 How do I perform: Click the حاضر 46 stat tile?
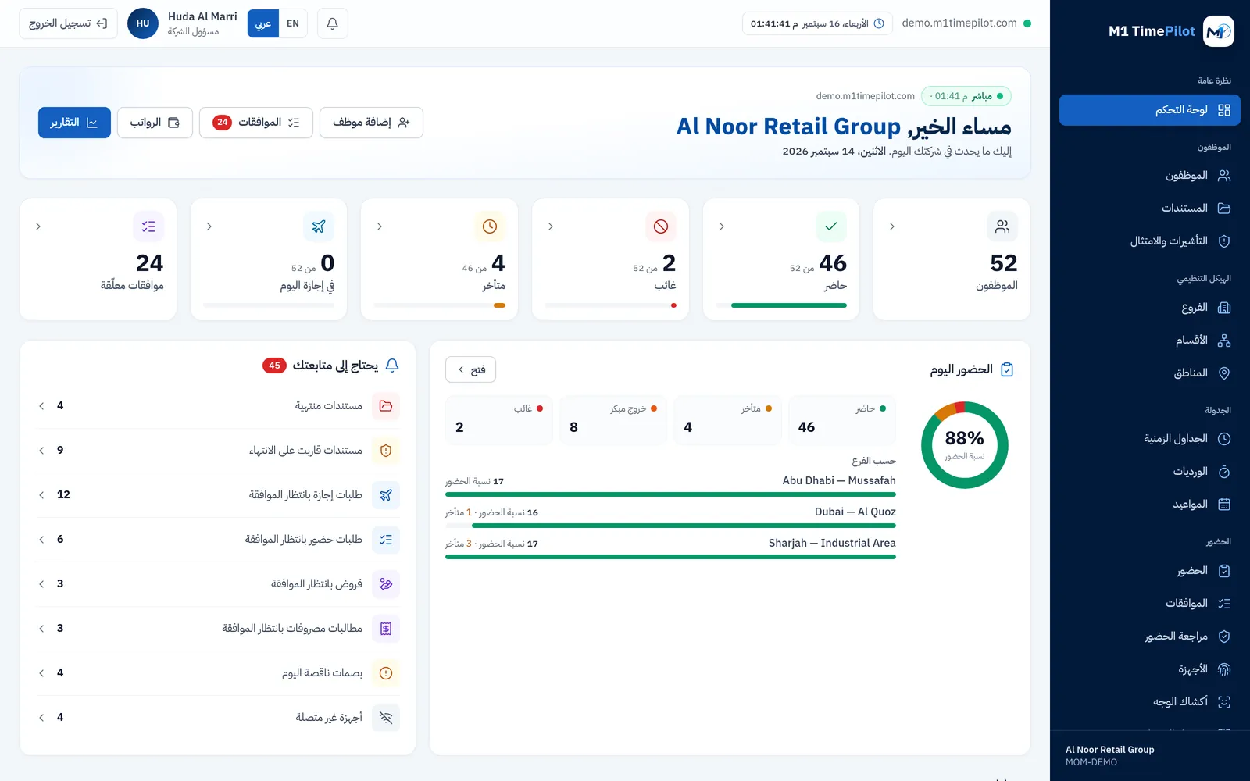842,420
